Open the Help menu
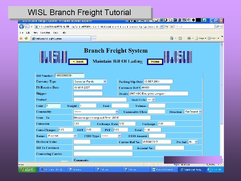The height and width of the screenshot is (181, 241). [64, 33]
